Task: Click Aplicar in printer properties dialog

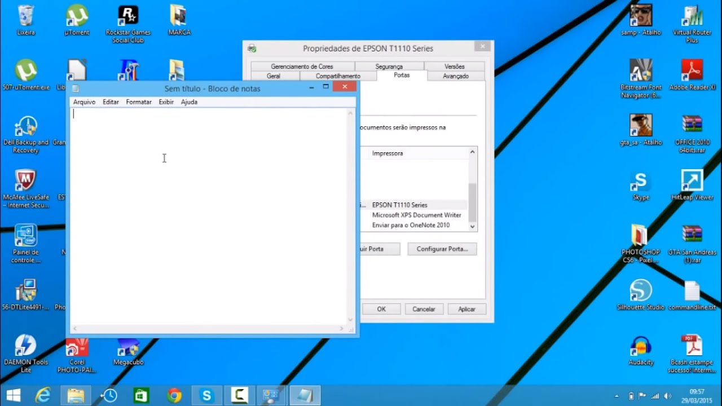Action: coord(466,309)
